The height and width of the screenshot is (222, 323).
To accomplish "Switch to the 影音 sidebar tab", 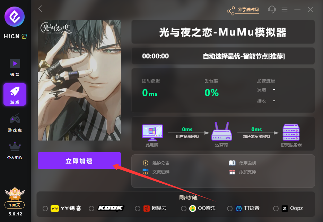I will coord(15,68).
